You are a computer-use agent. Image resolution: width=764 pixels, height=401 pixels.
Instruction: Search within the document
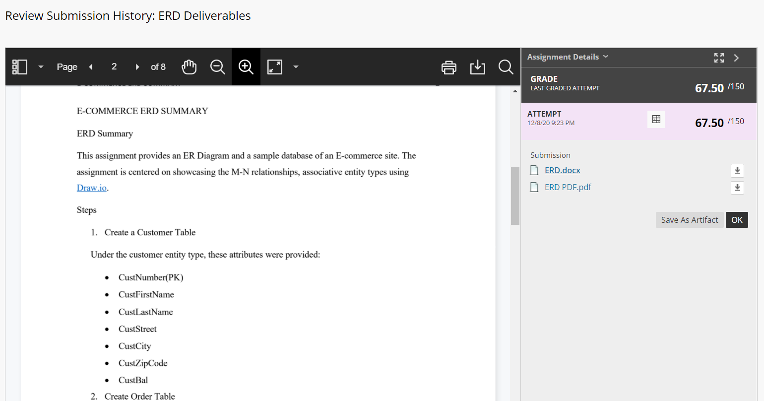point(506,67)
